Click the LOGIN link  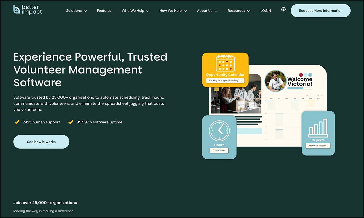tap(266, 11)
